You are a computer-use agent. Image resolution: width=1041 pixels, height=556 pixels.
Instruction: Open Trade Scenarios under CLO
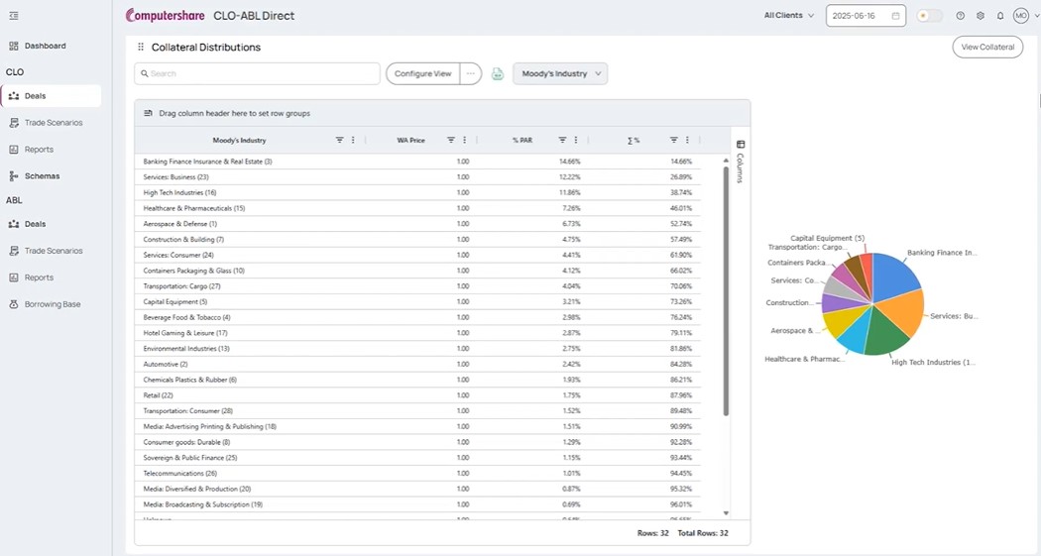click(54, 123)
